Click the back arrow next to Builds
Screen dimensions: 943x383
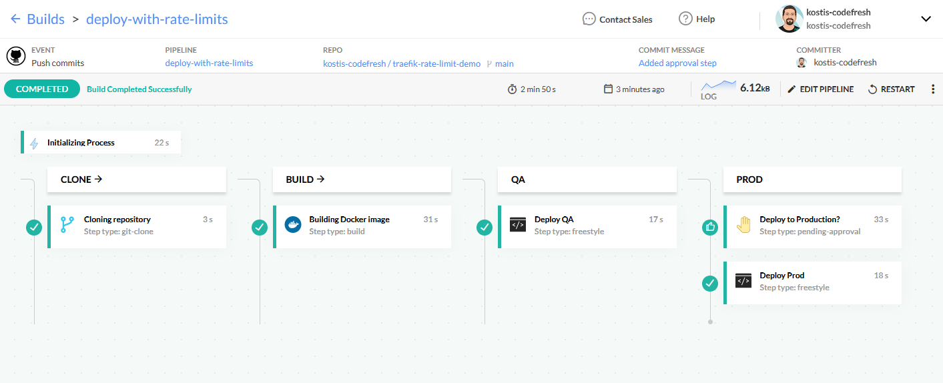pos(15,19)
